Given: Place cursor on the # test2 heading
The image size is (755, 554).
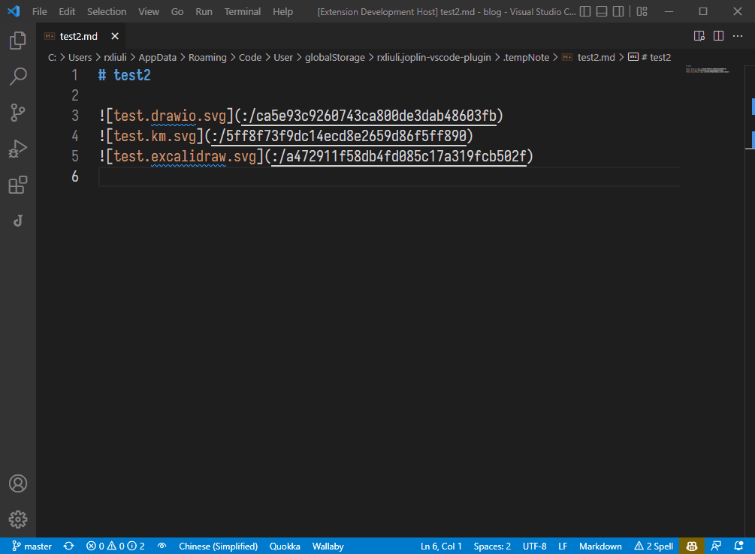Looking at the screenshot, I should 125,76.
